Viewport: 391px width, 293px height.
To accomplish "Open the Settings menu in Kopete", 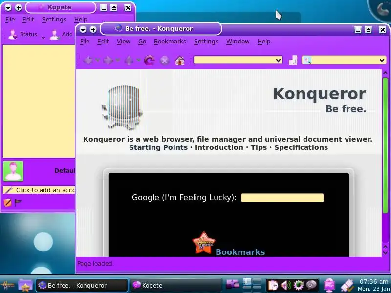I will pyautogui.click(x=54, y=20).
